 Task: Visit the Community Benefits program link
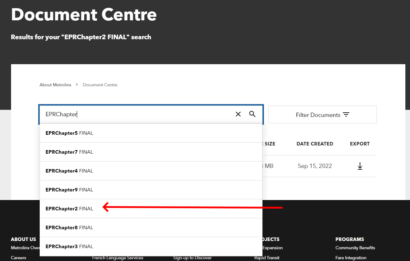pyautogui.click(x=355, y=248)
